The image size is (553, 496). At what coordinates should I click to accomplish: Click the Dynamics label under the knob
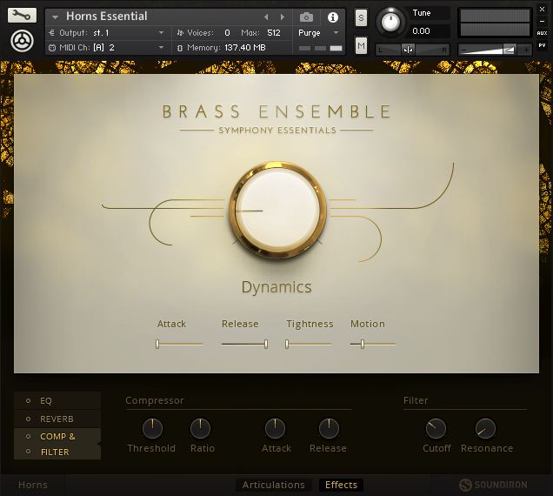[276, 287]
